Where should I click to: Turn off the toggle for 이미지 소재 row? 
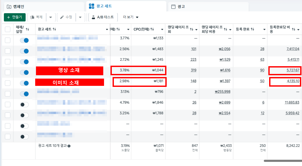coord(24,83)
